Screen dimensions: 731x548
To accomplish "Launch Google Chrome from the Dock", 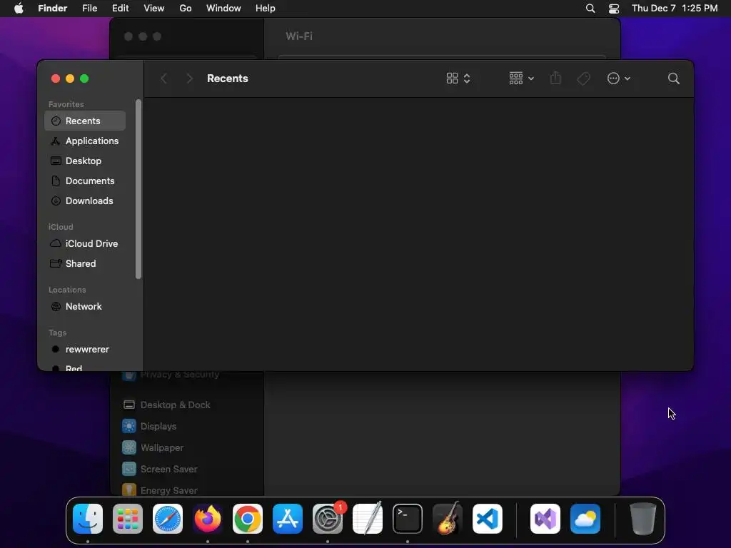I will (x=248, y=519).
